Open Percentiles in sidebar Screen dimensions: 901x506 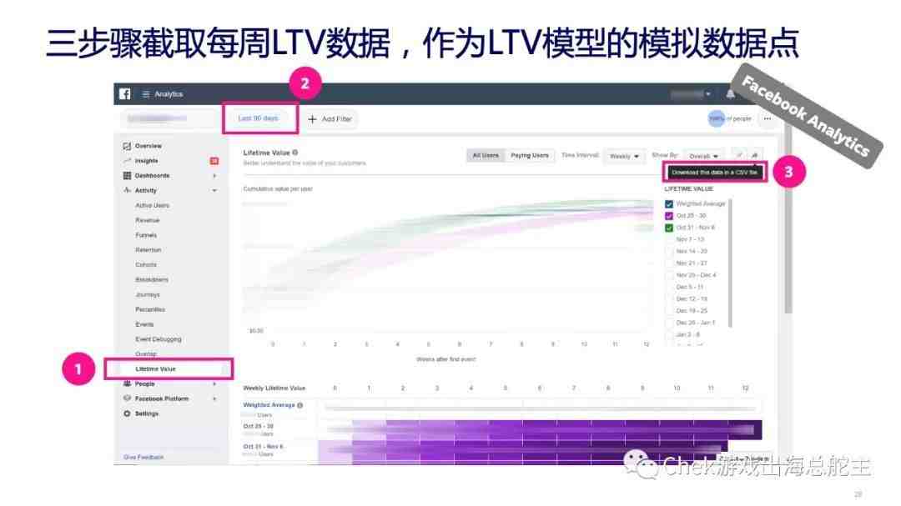coord(150,309)
